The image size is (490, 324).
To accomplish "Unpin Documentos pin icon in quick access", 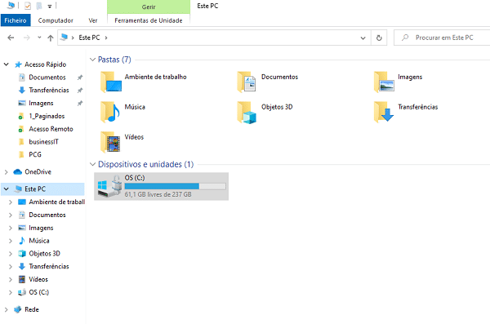I will point(80,78).
